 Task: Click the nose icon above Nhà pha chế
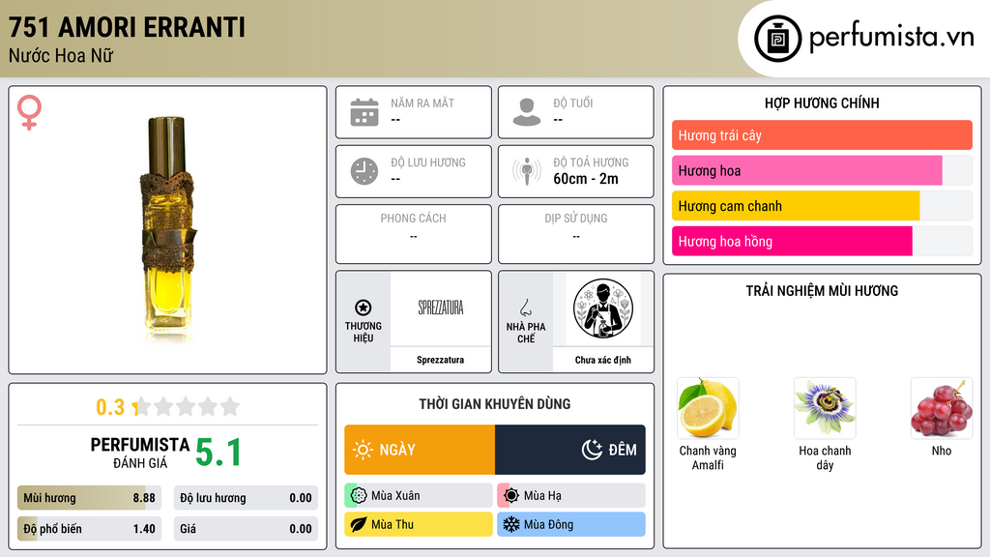pyautogui.click(x=525, y=308)
